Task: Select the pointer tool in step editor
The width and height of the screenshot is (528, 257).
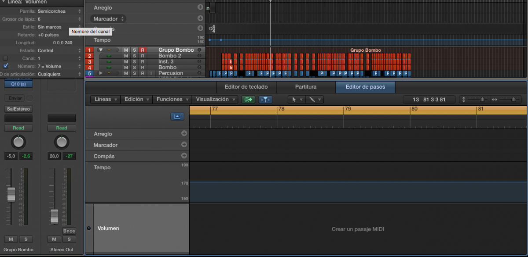Action: 297,100
